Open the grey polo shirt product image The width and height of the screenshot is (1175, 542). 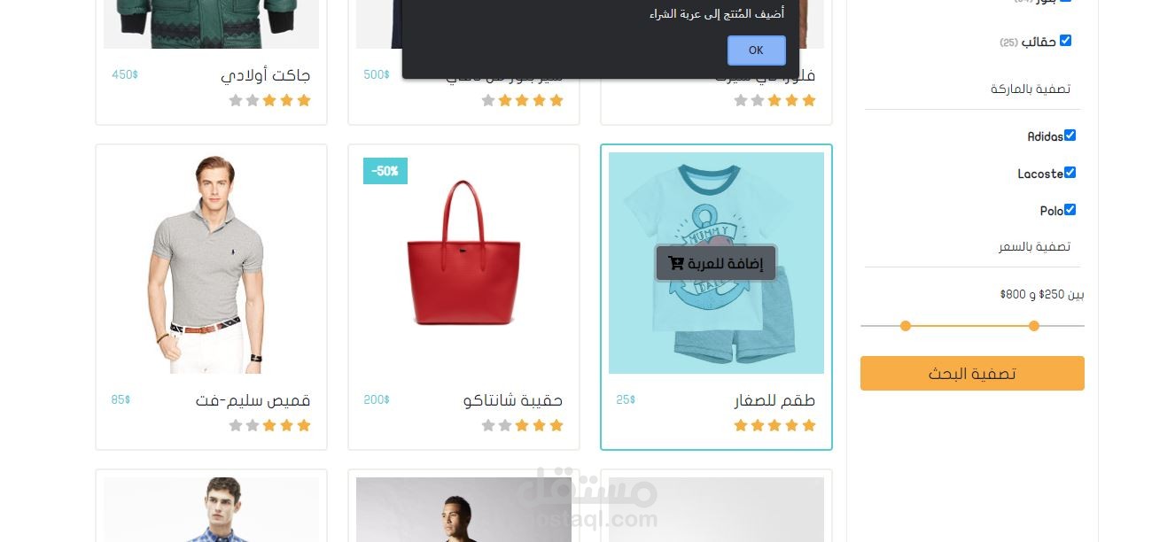click(211, 263)
